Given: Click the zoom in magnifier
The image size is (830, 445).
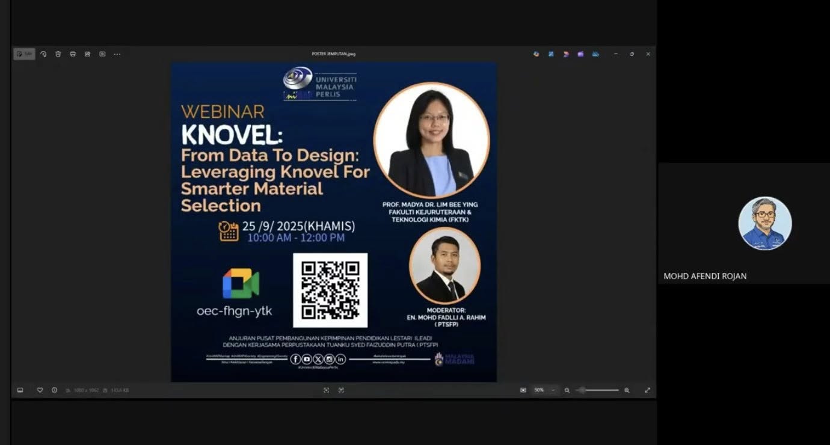Looking at the screenshot, I should tap(627, 390).
